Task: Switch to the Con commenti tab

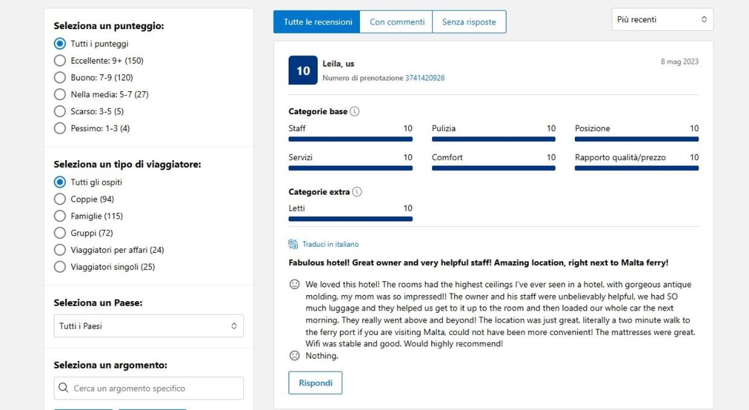Action: (397, 22)
